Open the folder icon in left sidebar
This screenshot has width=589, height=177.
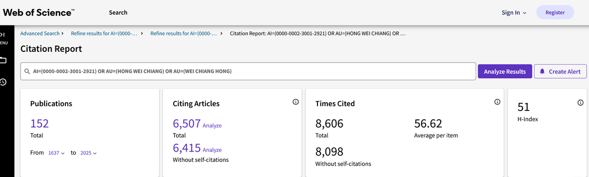point(3,60)
